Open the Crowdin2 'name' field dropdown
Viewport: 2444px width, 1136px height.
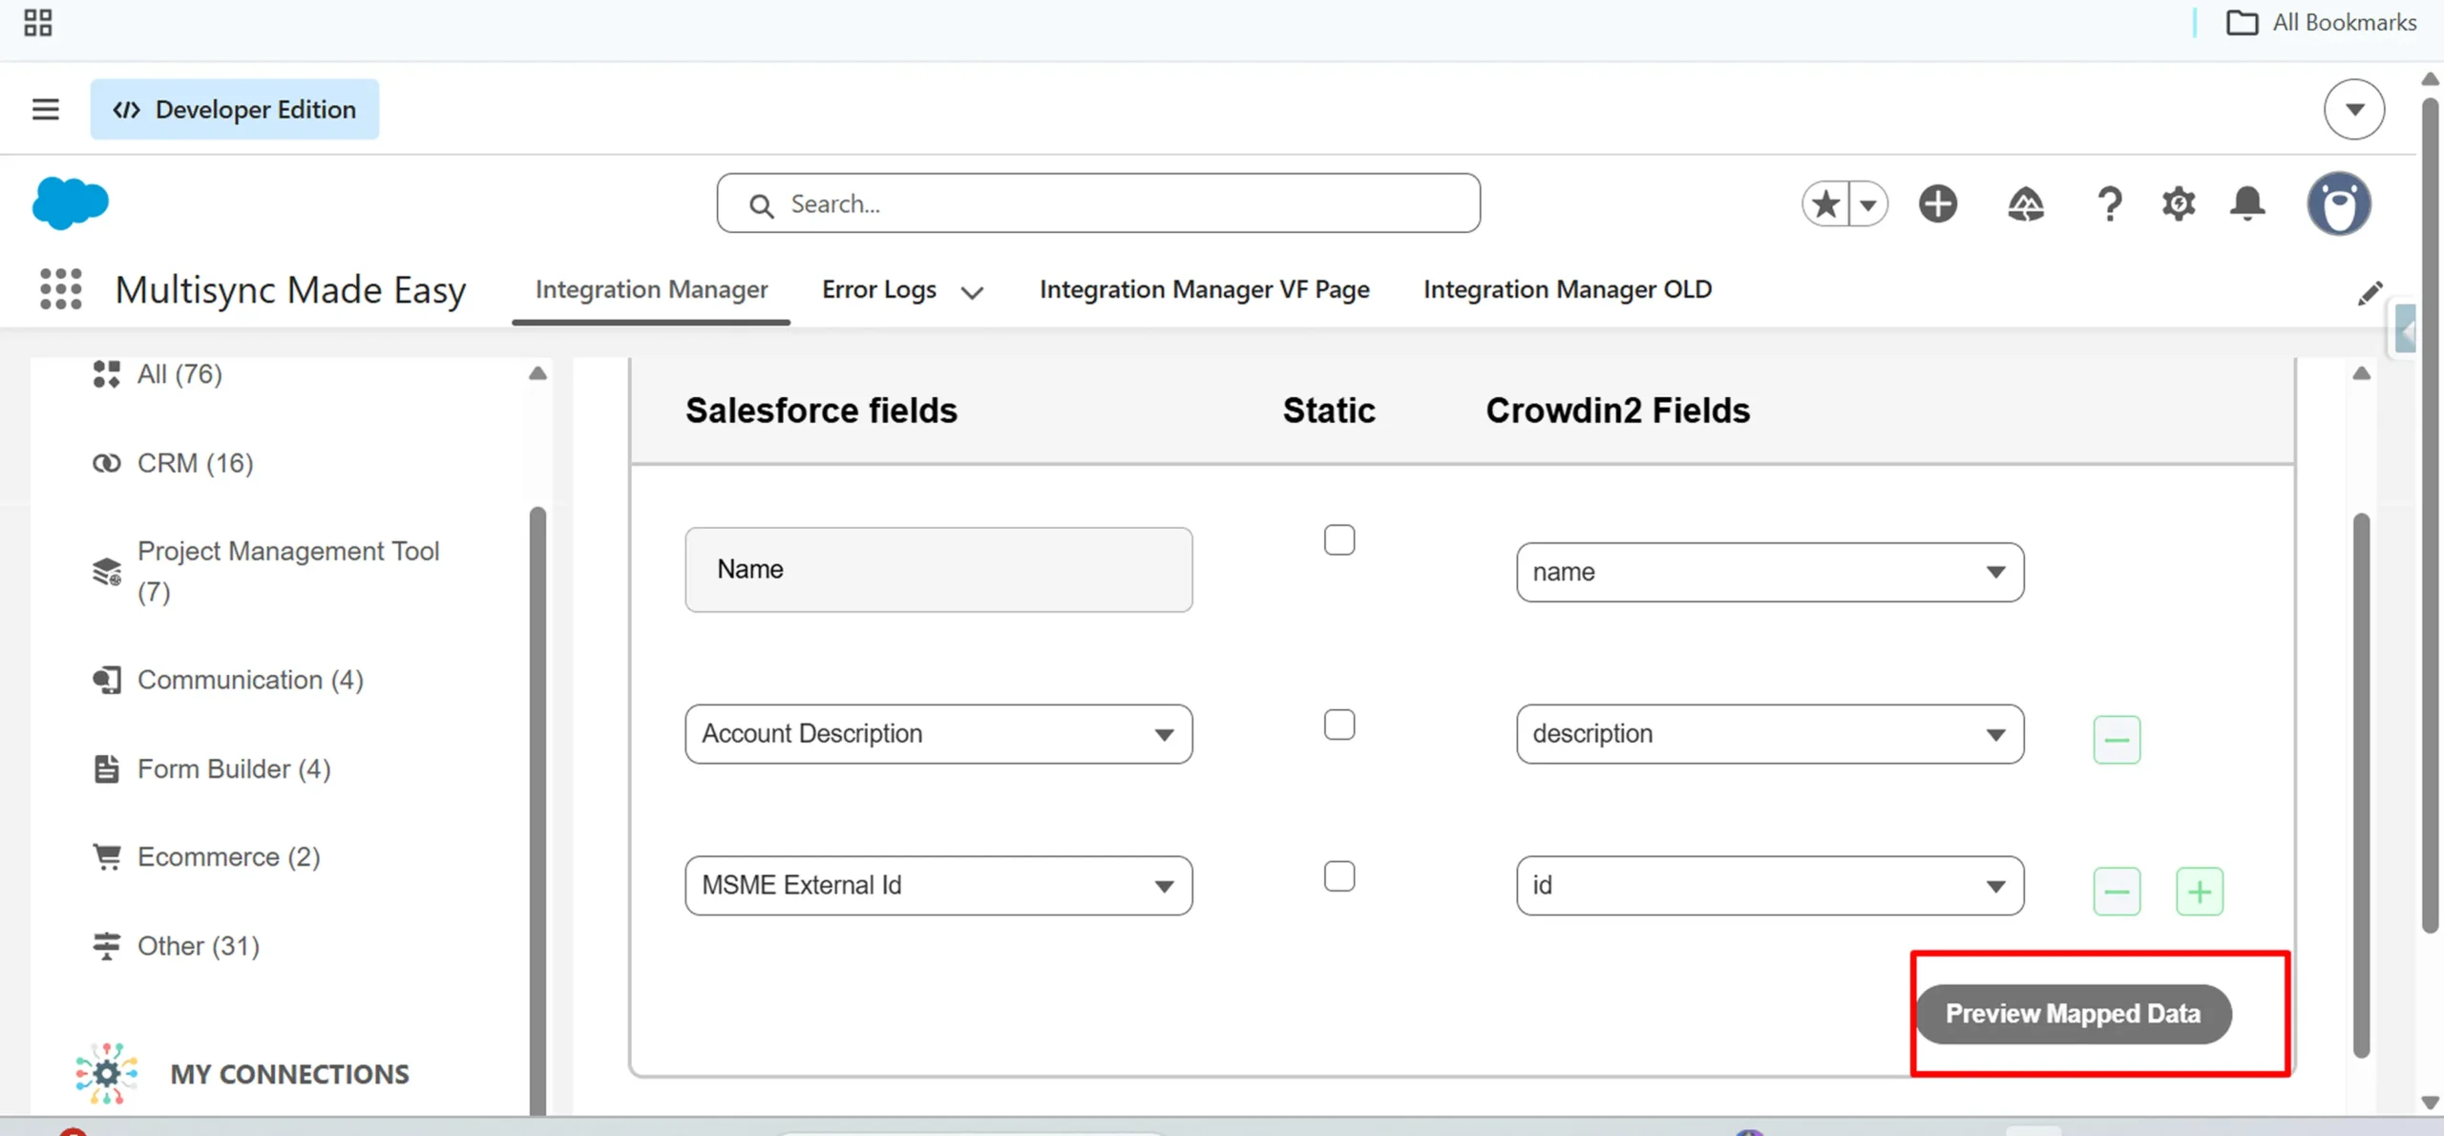point(1769,572)
